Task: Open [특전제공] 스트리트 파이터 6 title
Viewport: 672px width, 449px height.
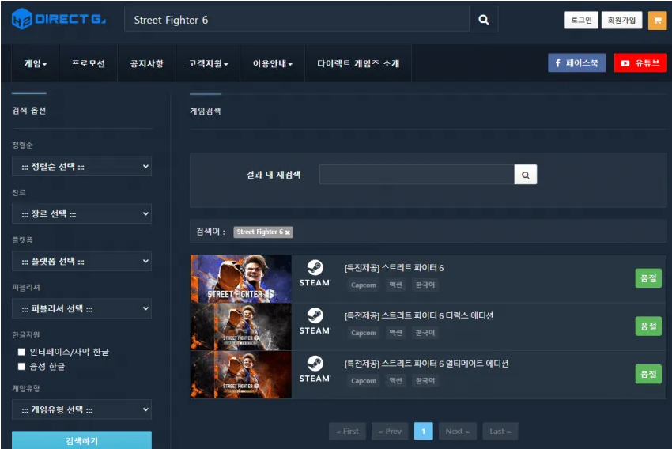Action: click(395, 268)
